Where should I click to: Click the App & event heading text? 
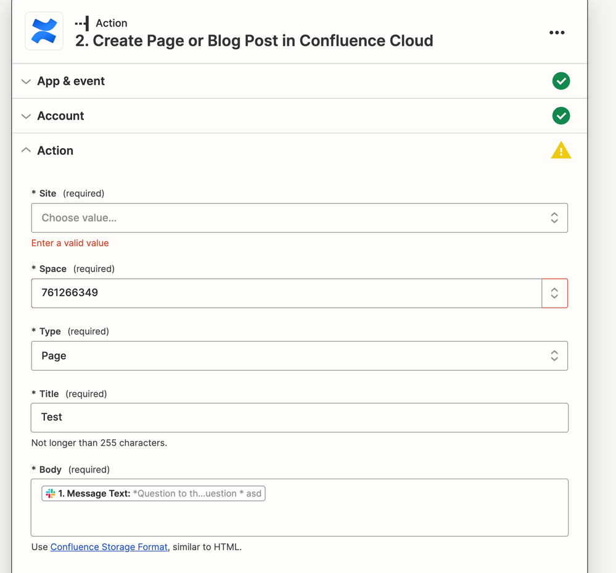coord(71,81)
